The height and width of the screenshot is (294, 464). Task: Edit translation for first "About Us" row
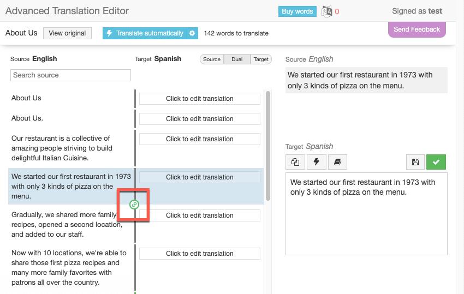point(199,99)
